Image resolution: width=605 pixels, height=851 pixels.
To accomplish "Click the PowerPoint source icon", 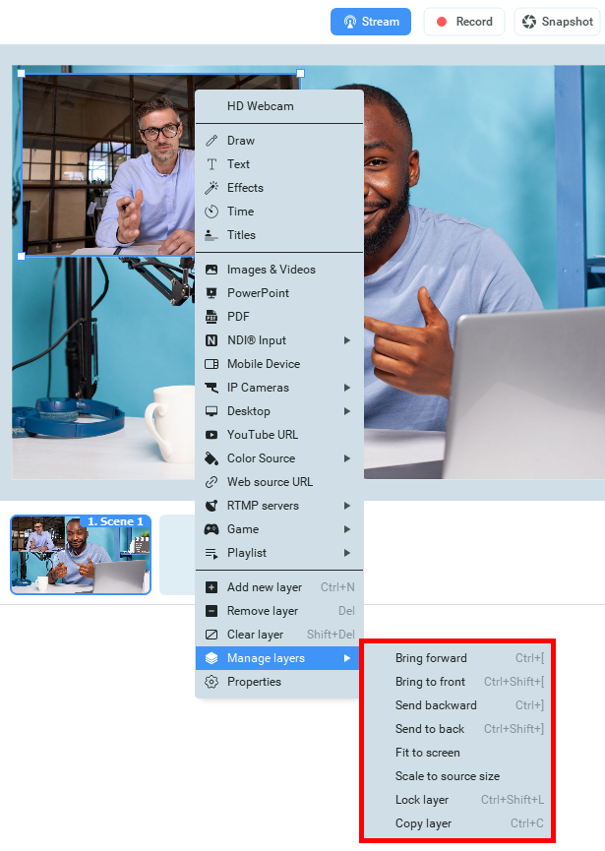I will [211, 293].
